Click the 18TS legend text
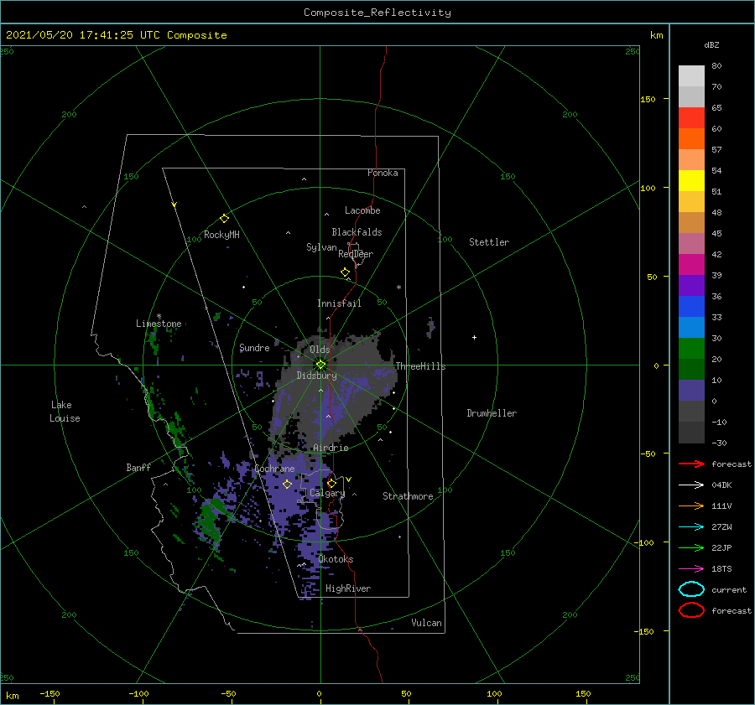 tap(721, 569)
